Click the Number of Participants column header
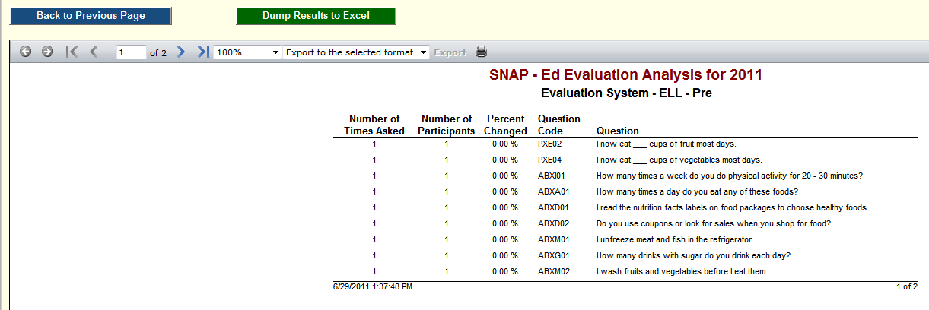Image resolution: width=929 pixels, height=310 pixels. point(447,125)
